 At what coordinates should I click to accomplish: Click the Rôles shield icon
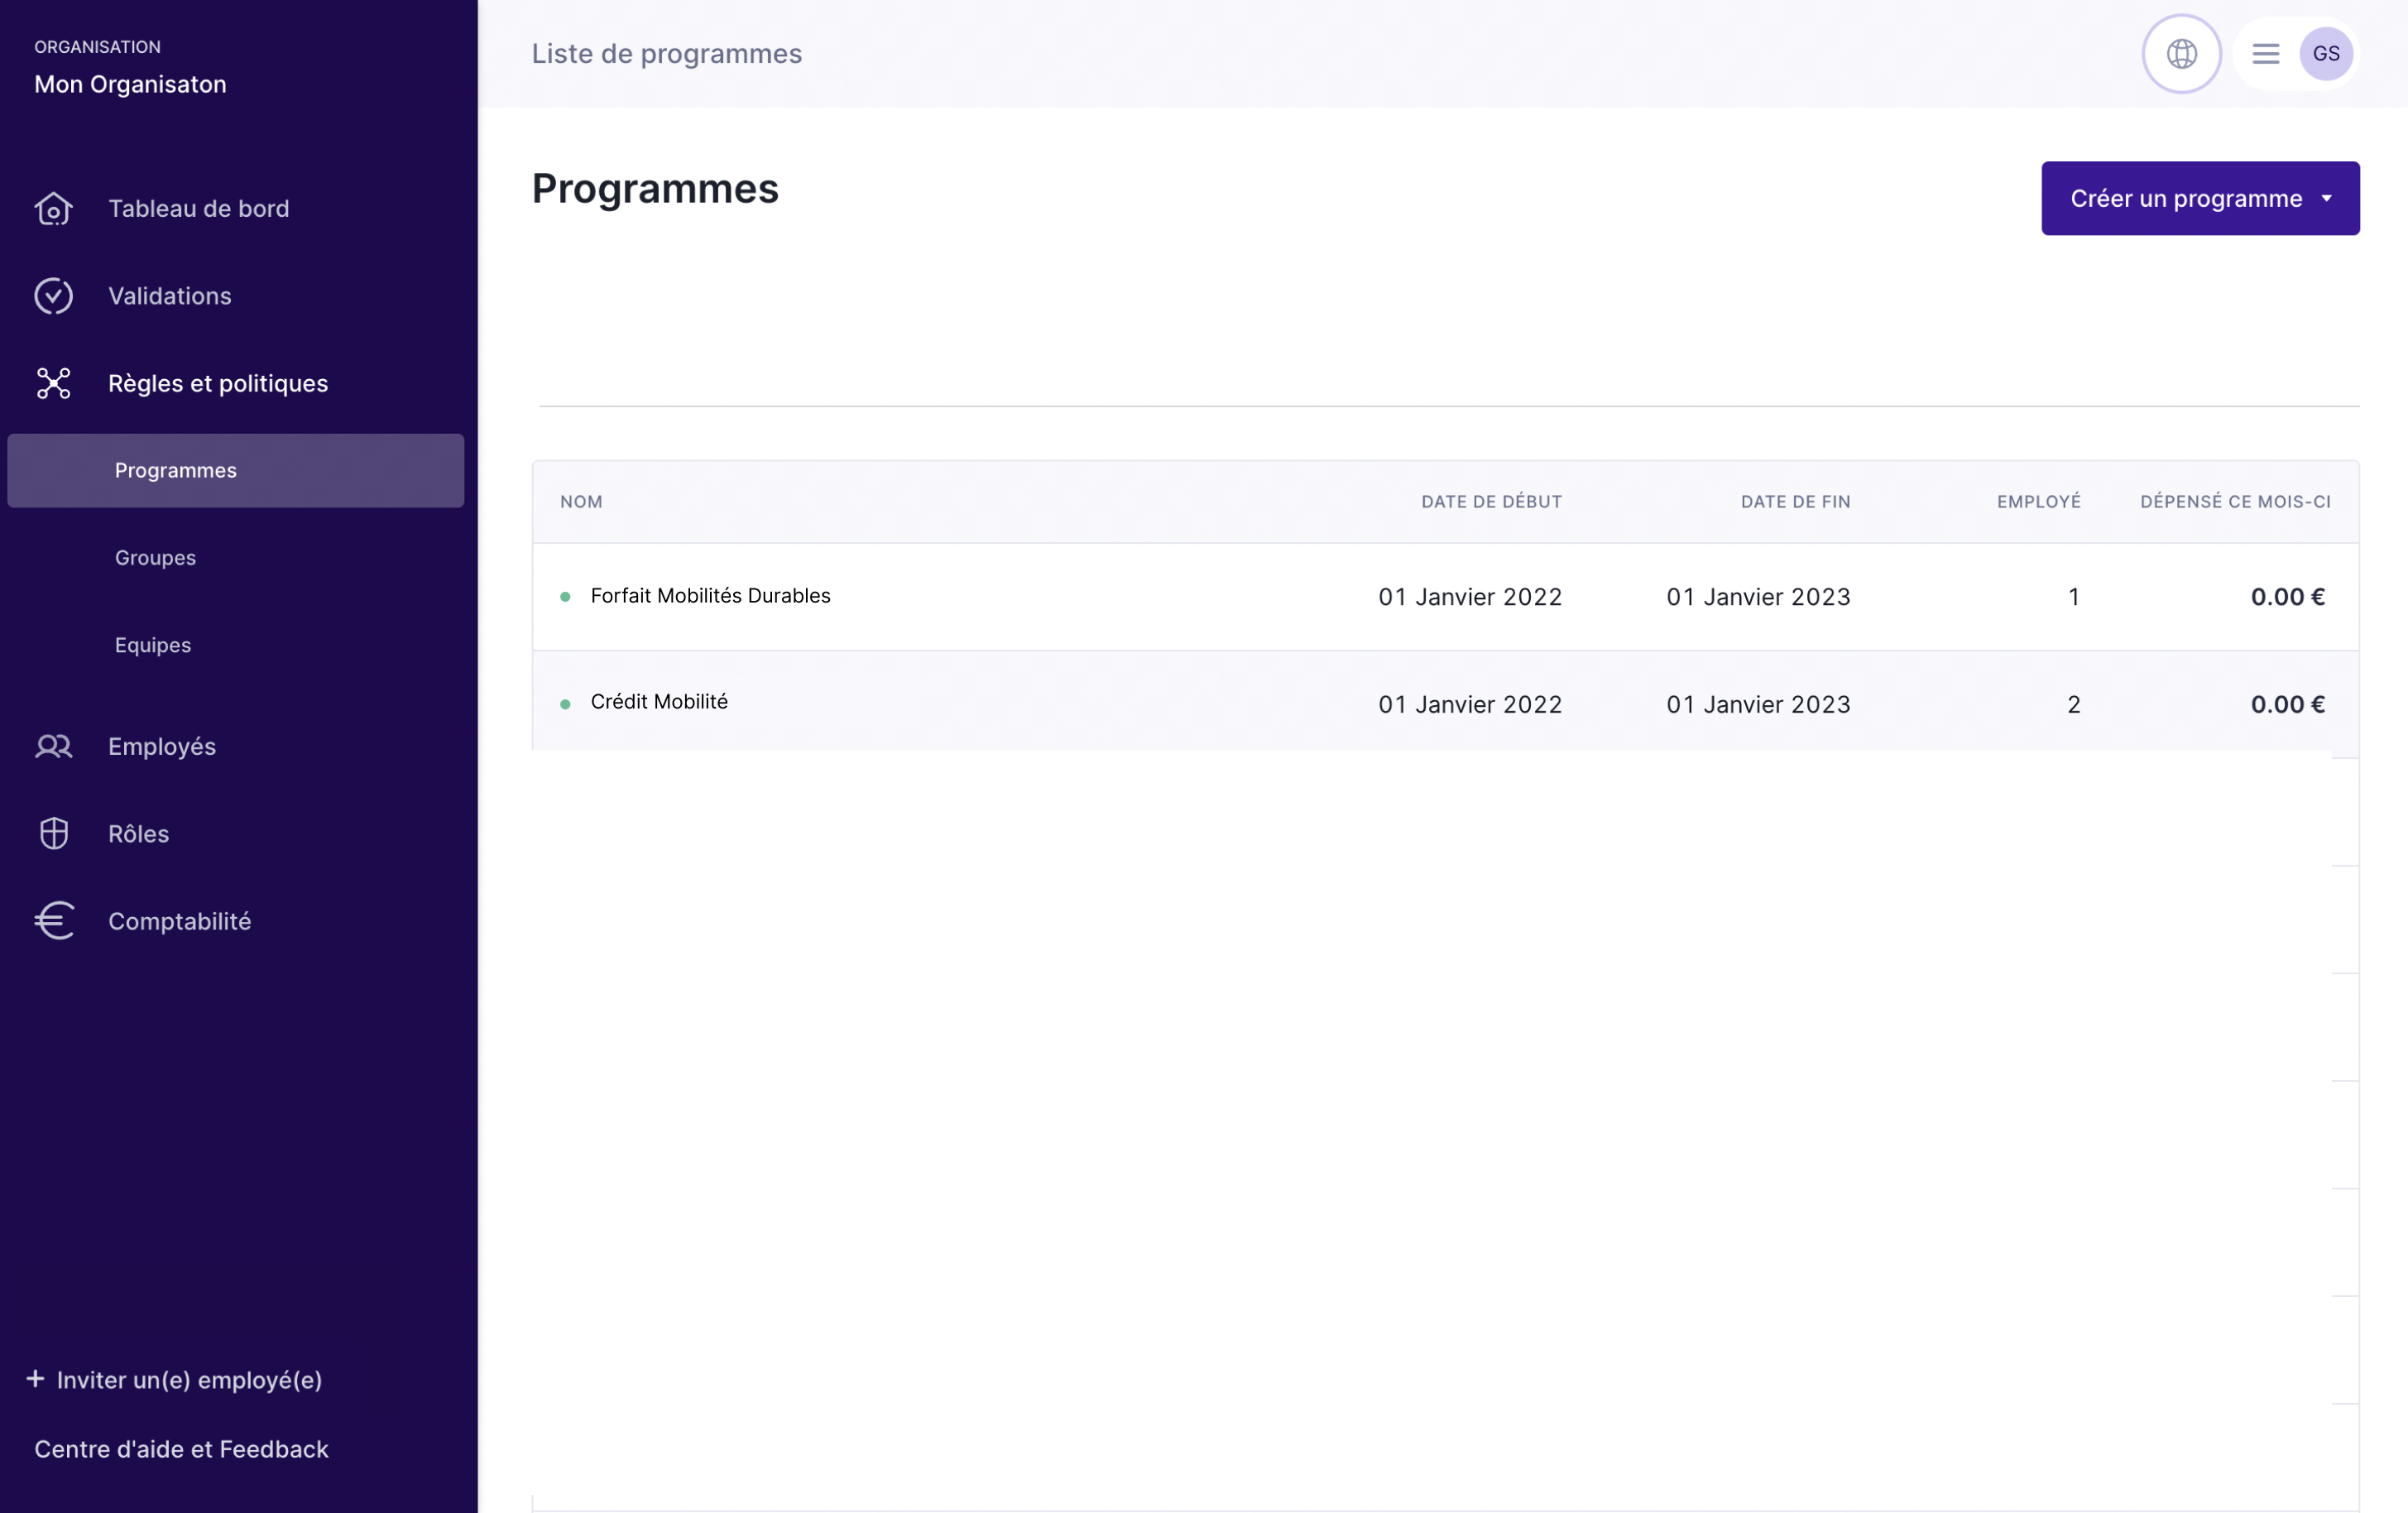coord(53,834)
